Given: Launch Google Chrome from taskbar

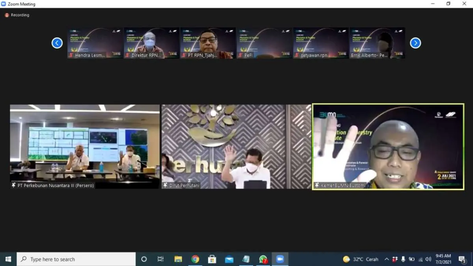Looking at the screenshot, I should (x=195, y=259).
